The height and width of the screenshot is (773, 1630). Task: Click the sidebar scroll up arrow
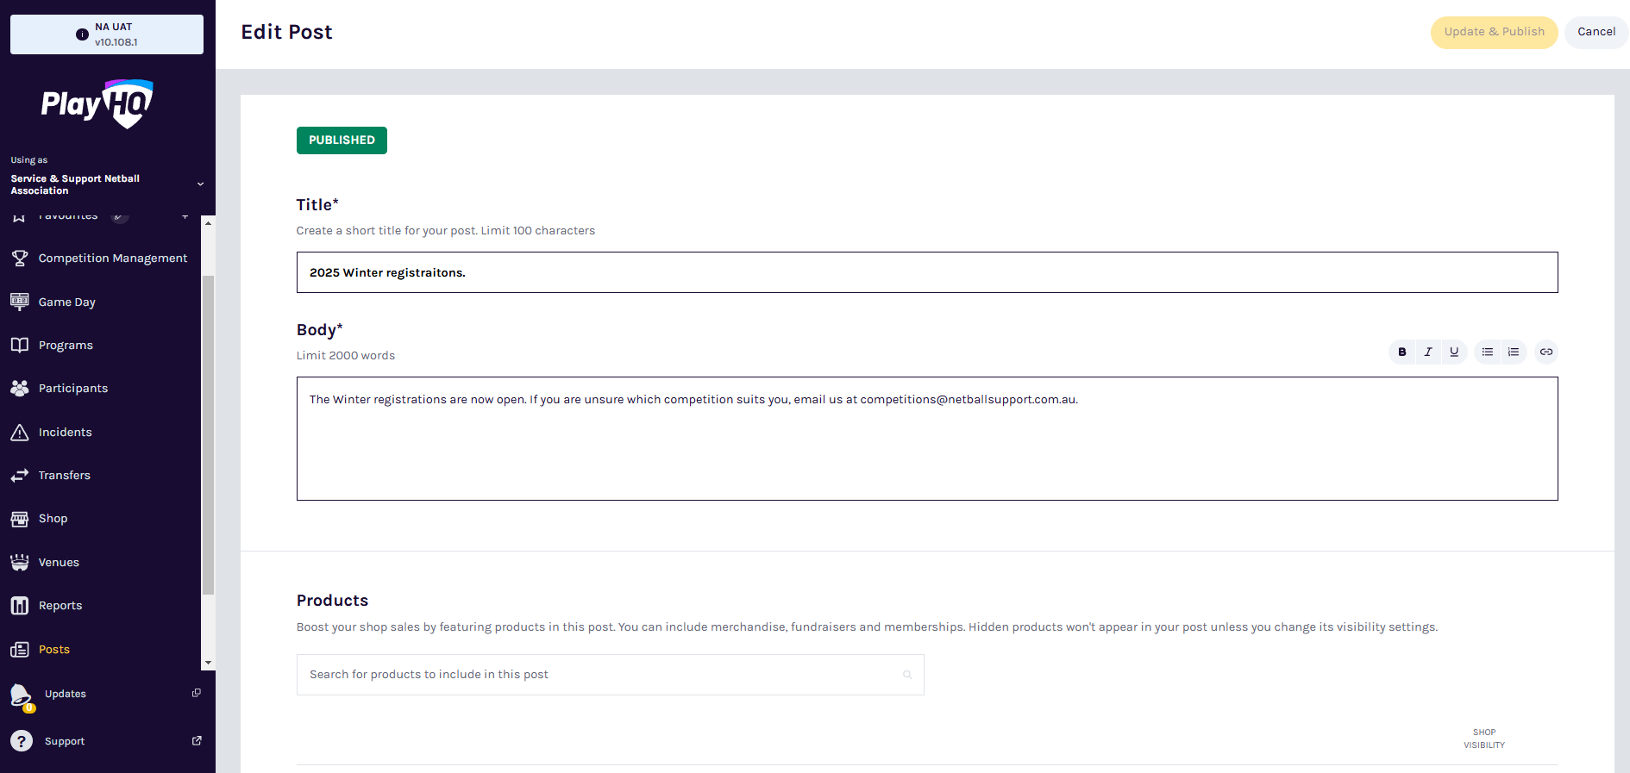click(x=208, y=222)
